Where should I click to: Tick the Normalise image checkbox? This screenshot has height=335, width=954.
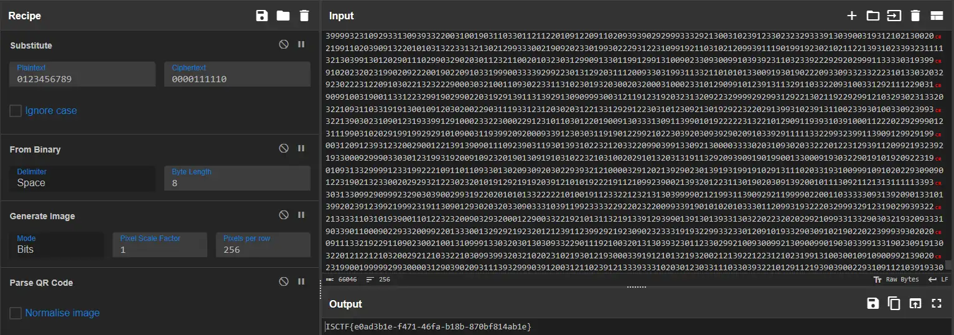click(x=16, y=313)
